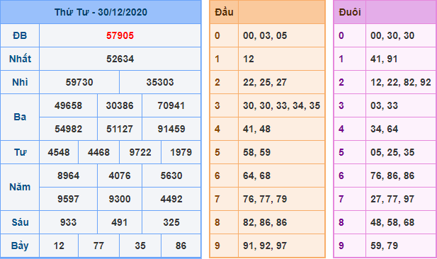Select fourth prize number 1979
This screenshot has width=437, height=259.
click(x=181, y=153)
